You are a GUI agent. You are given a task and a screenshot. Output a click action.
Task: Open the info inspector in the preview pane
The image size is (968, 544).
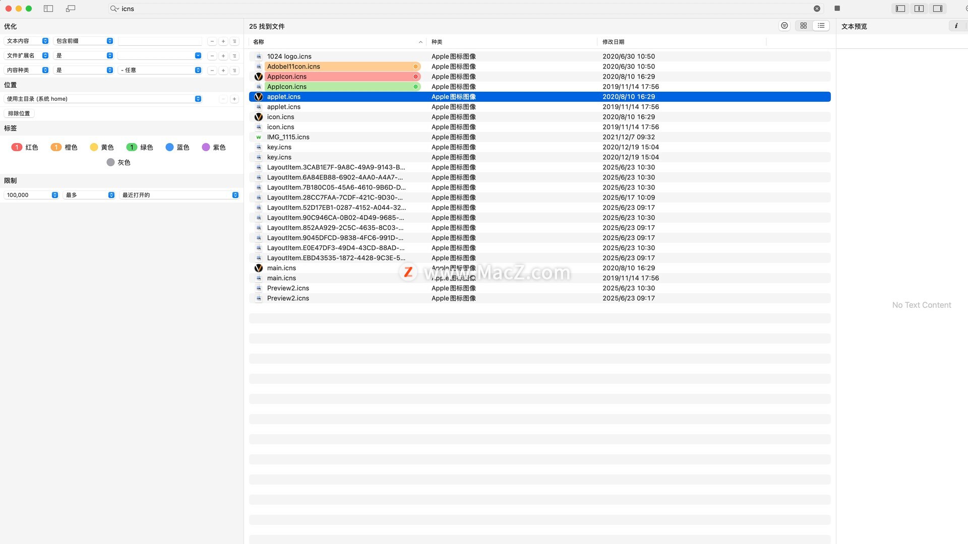956,26
